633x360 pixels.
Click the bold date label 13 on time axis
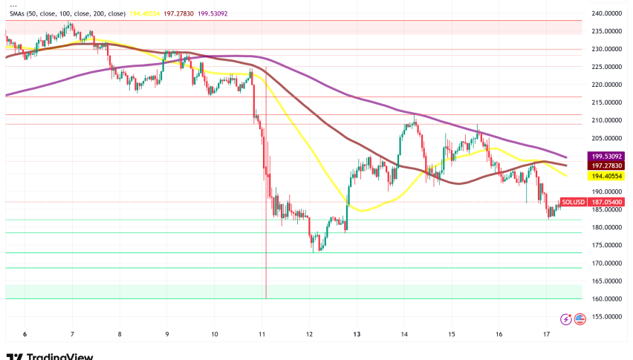point(356,335)
